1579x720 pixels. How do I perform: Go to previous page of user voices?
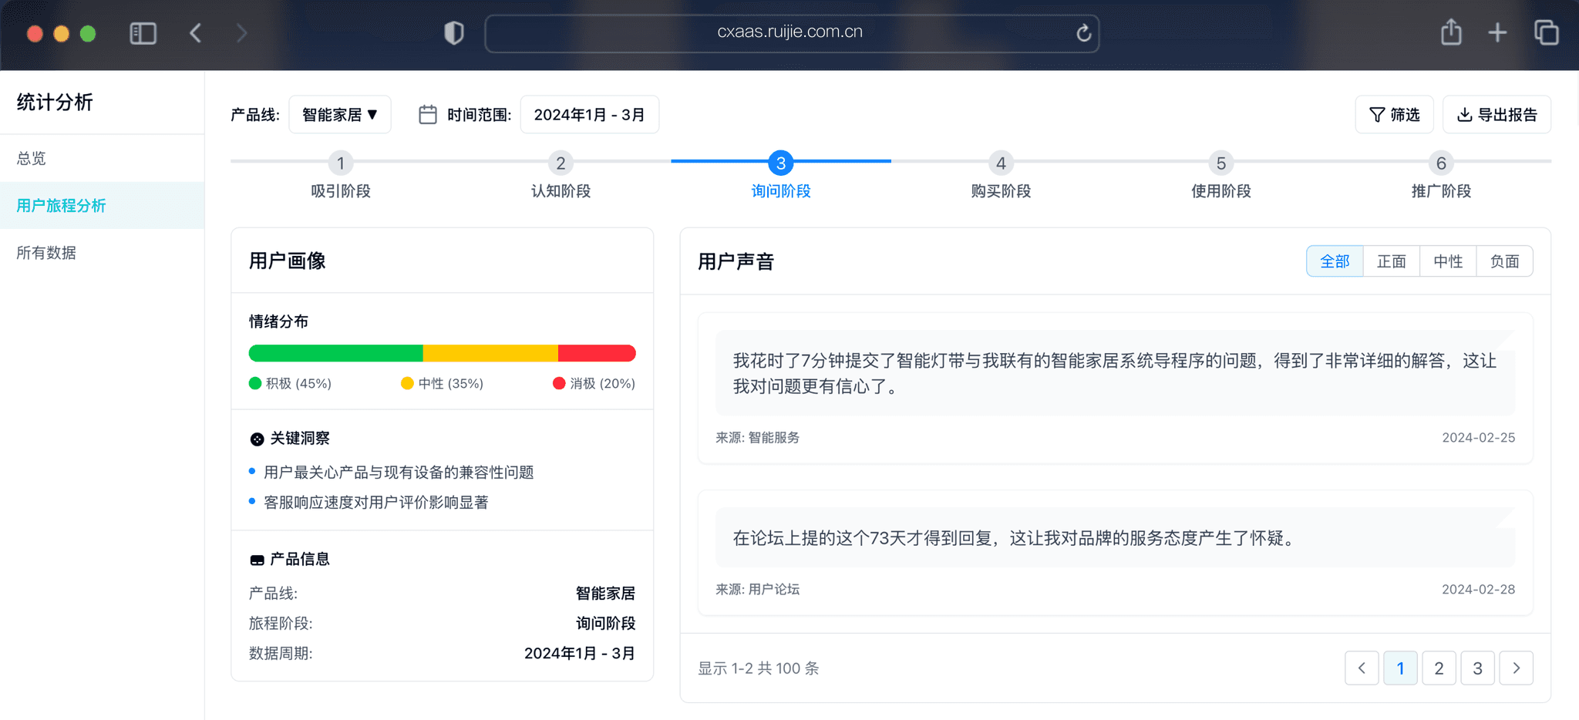point(1362,668)
